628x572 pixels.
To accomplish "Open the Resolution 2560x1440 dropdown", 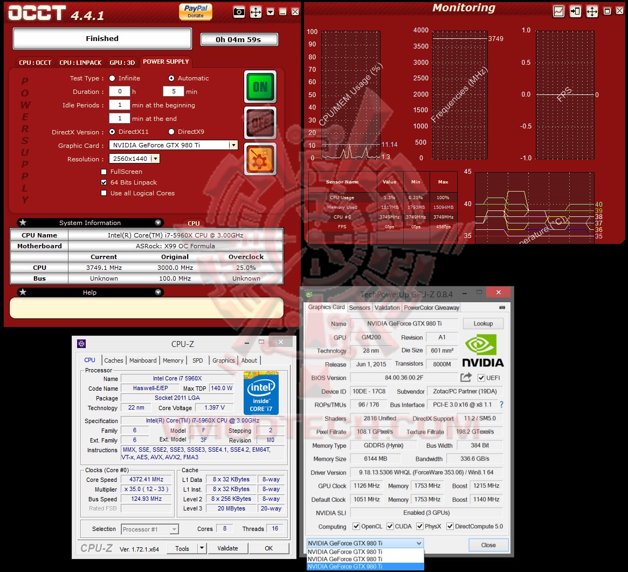I will (155, 159).
